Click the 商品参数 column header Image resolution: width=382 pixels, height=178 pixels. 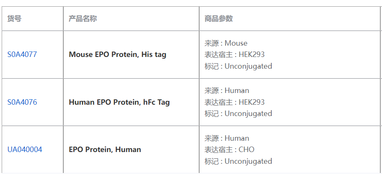tap(218, 18)
